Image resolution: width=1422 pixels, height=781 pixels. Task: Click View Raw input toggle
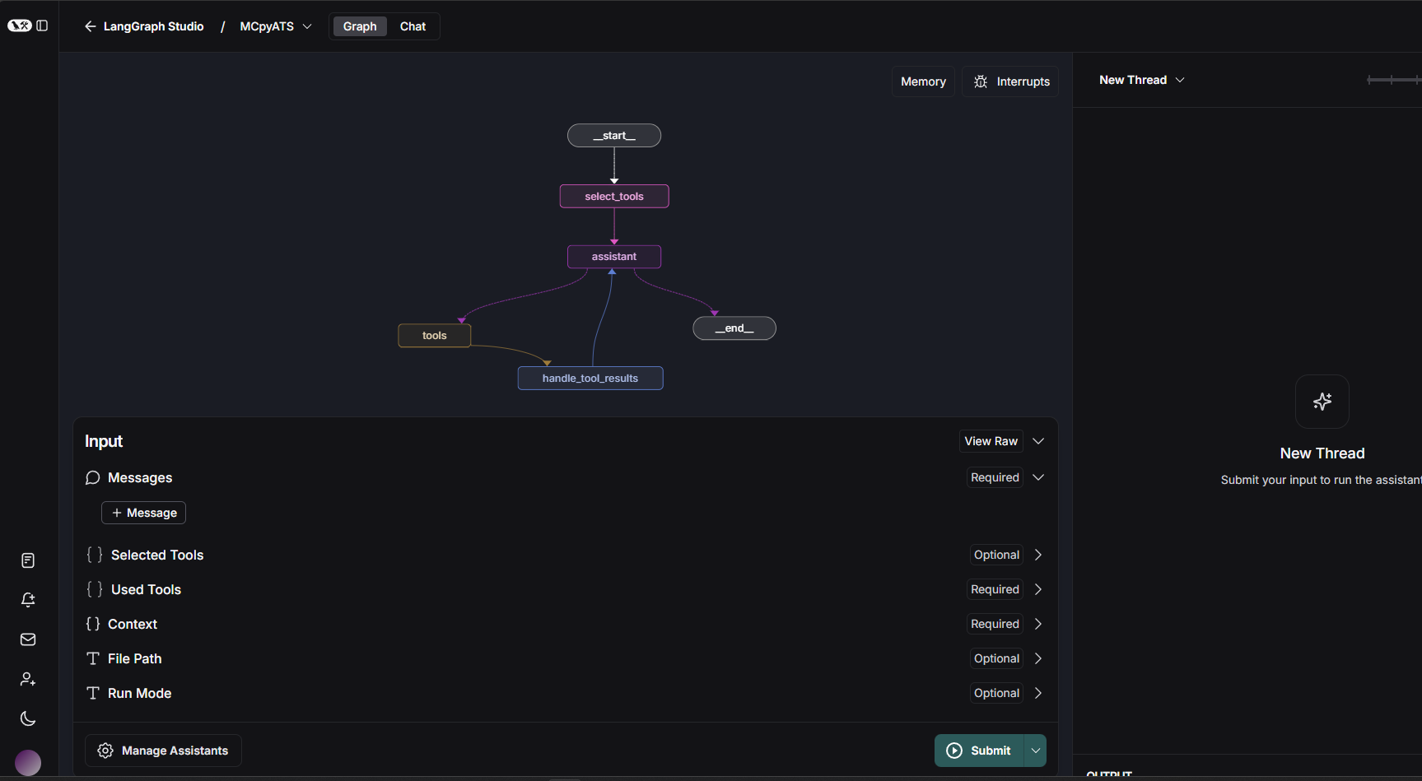pos(991,441)
